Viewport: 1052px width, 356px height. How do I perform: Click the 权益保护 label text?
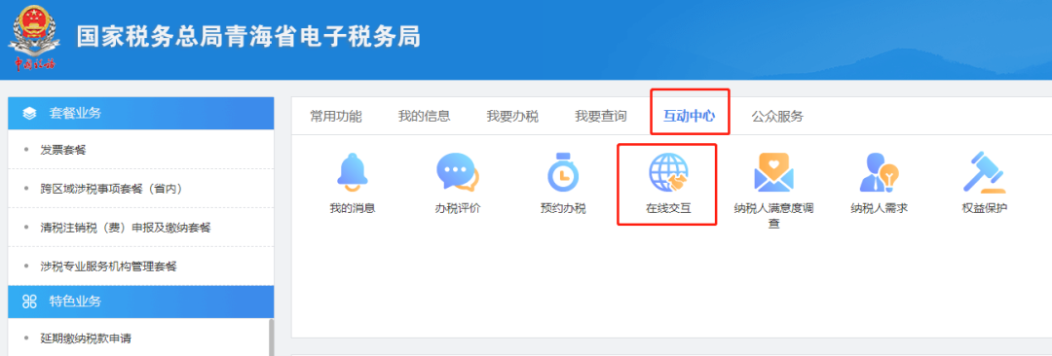984,208
